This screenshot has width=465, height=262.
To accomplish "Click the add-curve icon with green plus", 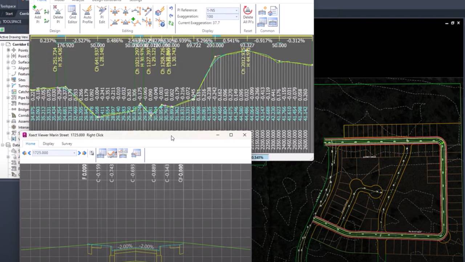I will (x=136, y=22).
